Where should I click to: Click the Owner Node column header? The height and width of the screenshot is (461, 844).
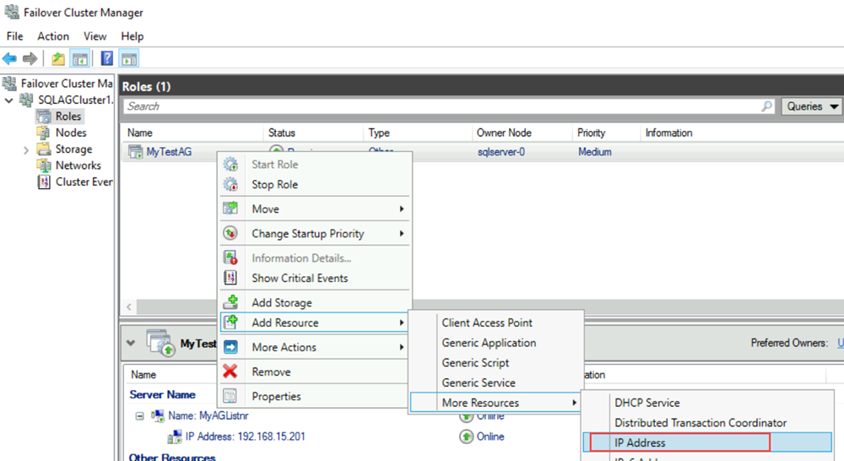pos(503,133)
